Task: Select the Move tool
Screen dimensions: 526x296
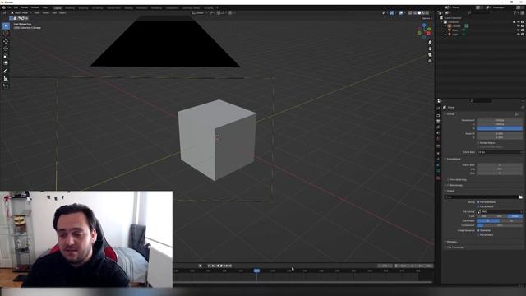Action: click(x=6, y=41)
